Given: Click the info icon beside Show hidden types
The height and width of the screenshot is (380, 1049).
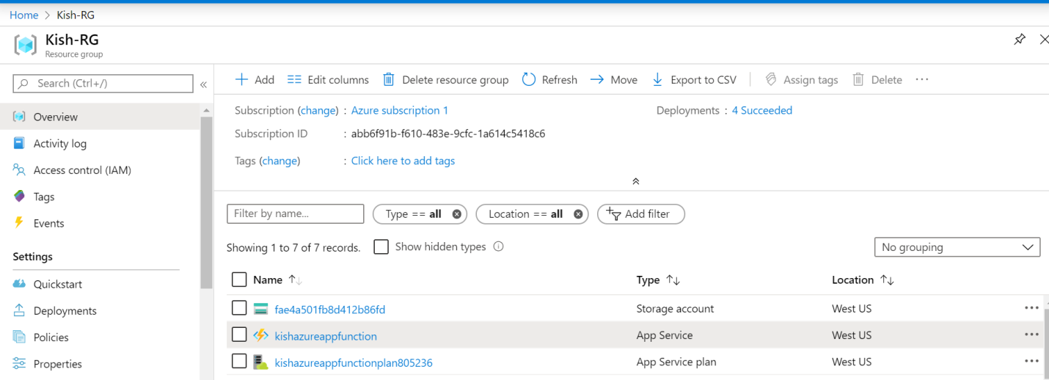Looking at the screenshot, I should click(499, 246).
